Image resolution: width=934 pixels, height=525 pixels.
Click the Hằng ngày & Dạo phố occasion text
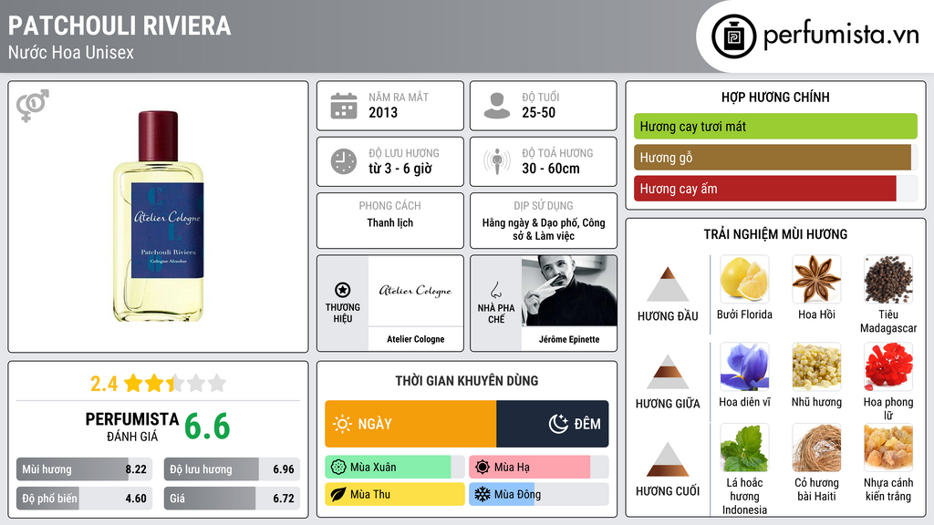(544, 229)
